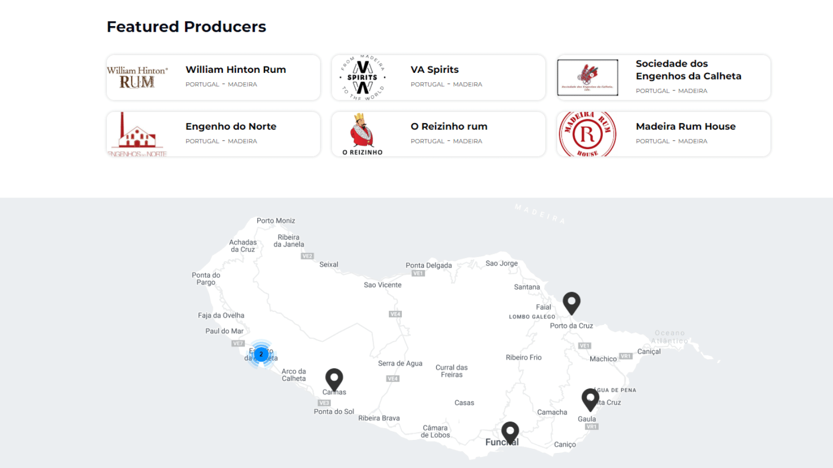Select the map pin near Canhas

334,380
